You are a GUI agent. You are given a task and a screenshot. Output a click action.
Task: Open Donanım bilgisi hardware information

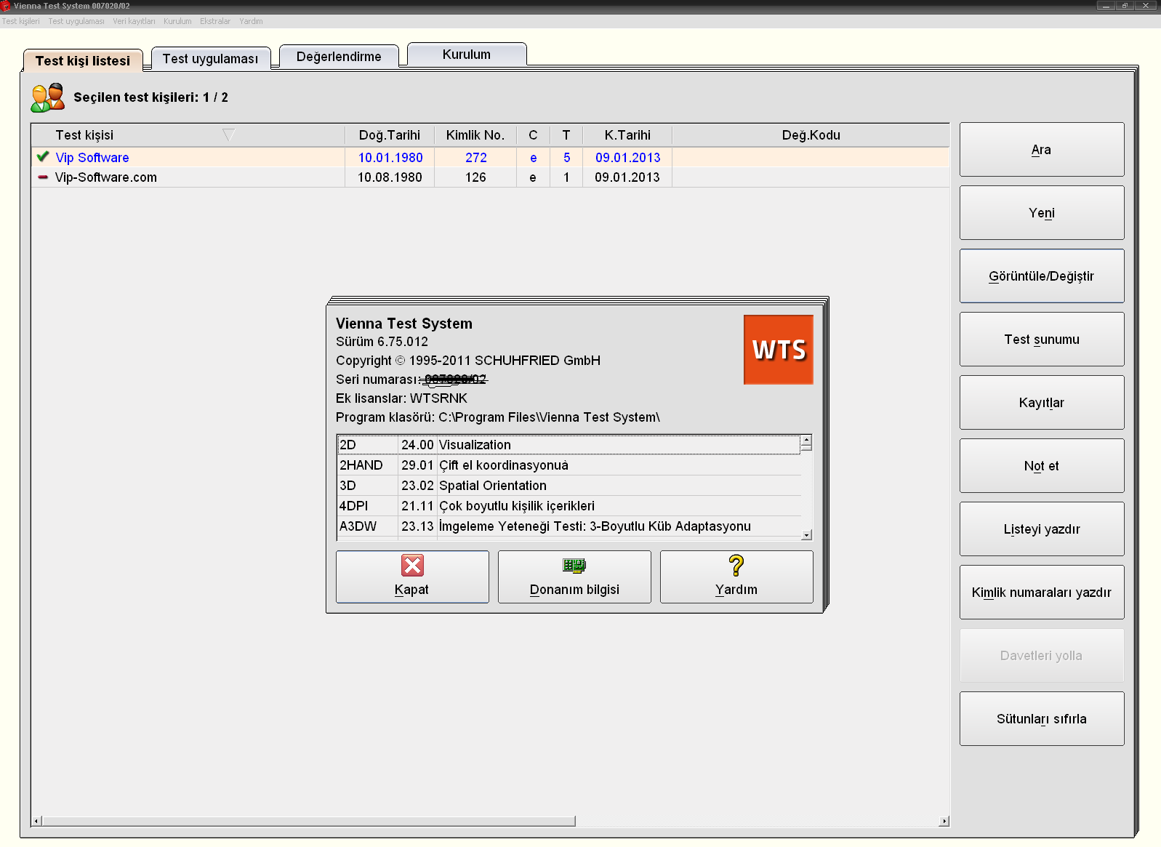tap(574, 577)
